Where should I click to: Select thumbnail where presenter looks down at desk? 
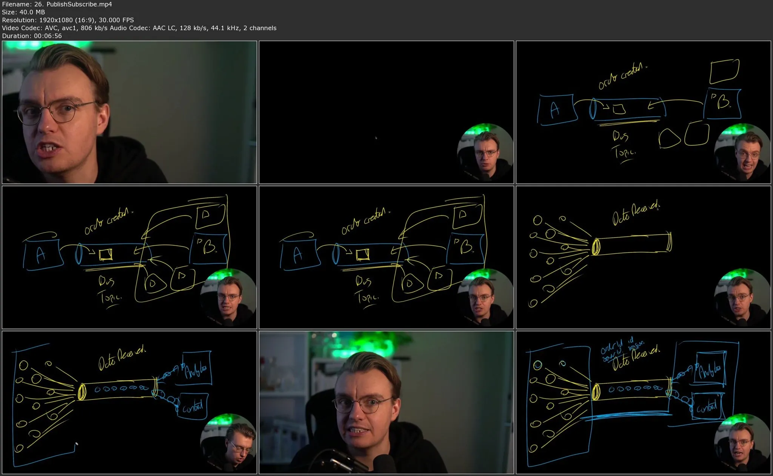coord(129,403)
